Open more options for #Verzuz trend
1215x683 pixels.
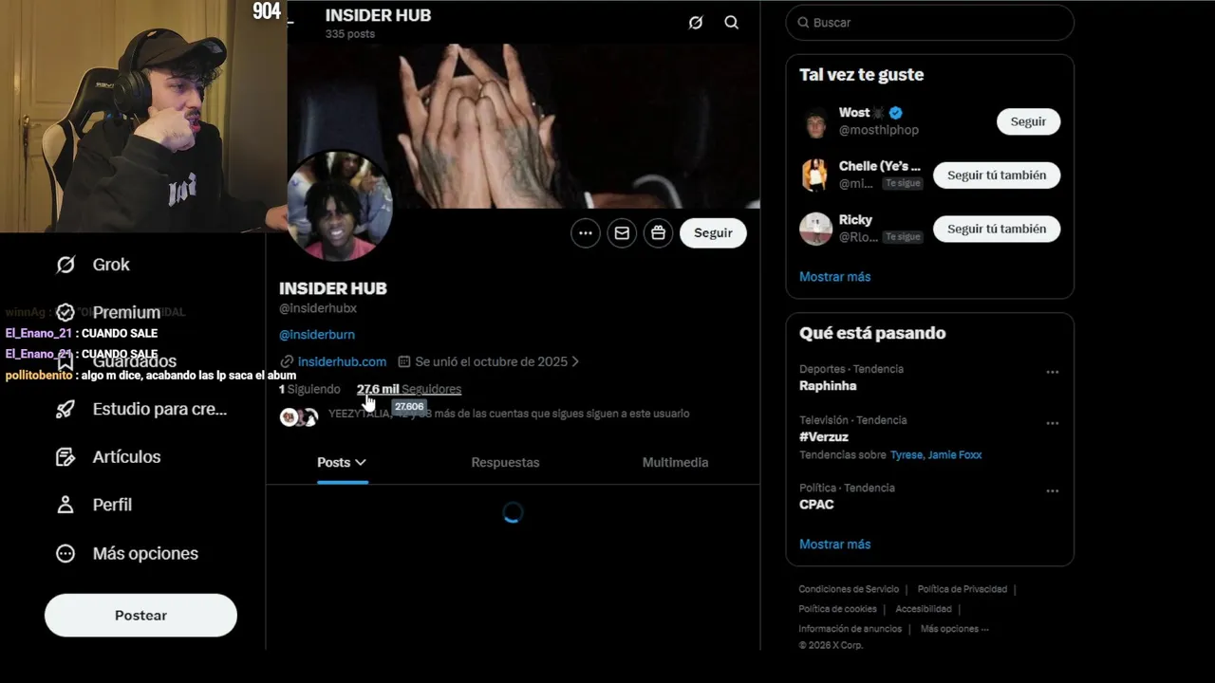(1052, 424)
